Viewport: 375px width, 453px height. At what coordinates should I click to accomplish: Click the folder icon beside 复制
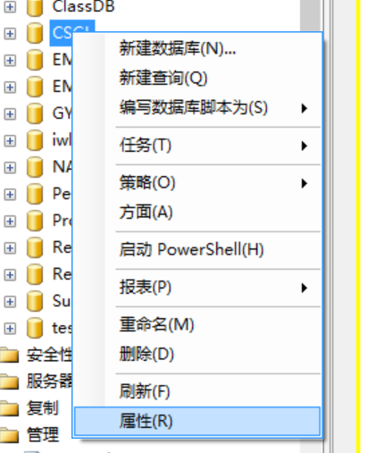click(x=10, y=408)
